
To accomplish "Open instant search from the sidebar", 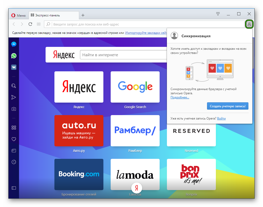I will click(14, 86).
